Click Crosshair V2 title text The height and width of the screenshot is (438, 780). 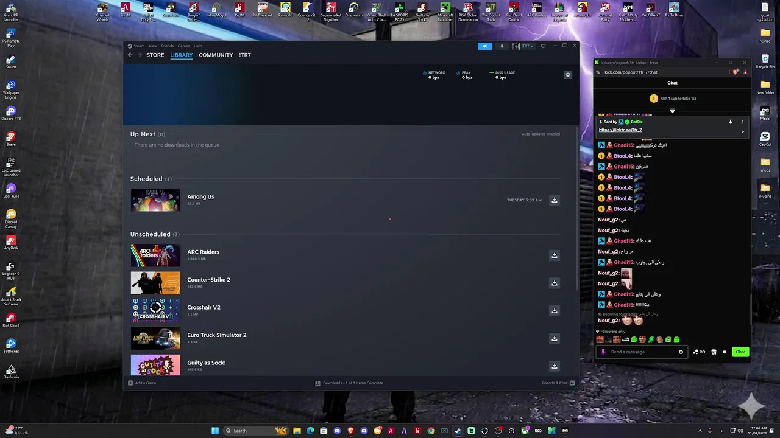pos(204,307)
